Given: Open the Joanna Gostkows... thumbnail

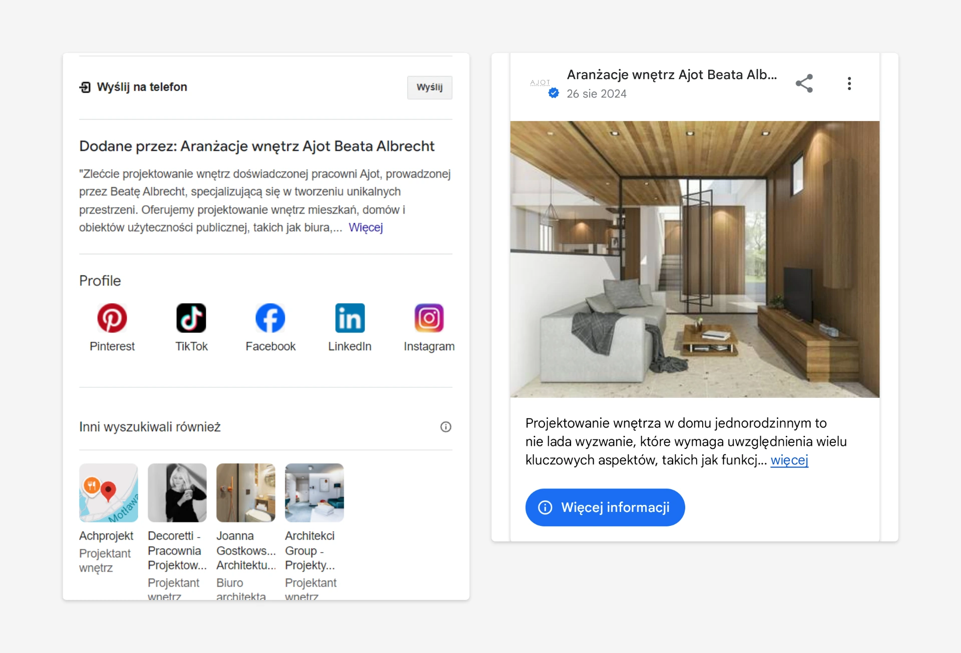Looking at the screenshot, I should click(x=246, y=493).
